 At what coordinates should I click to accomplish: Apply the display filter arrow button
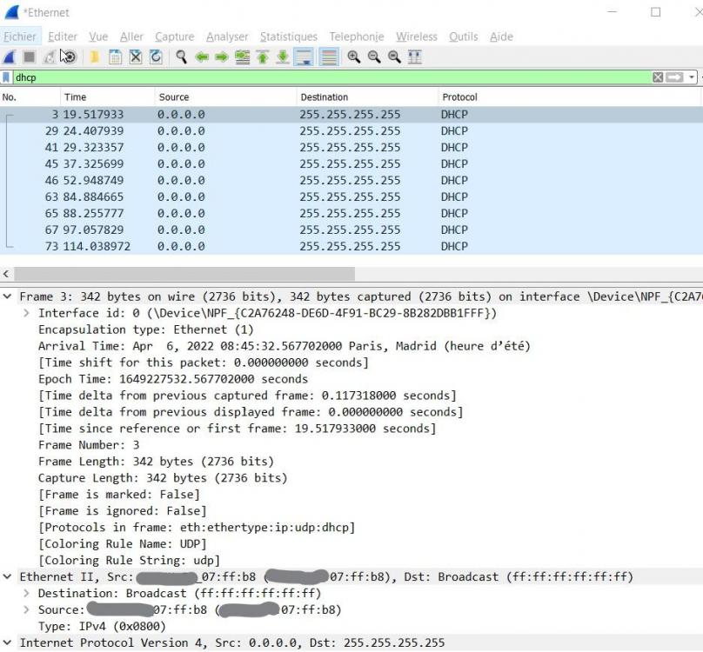675,77
